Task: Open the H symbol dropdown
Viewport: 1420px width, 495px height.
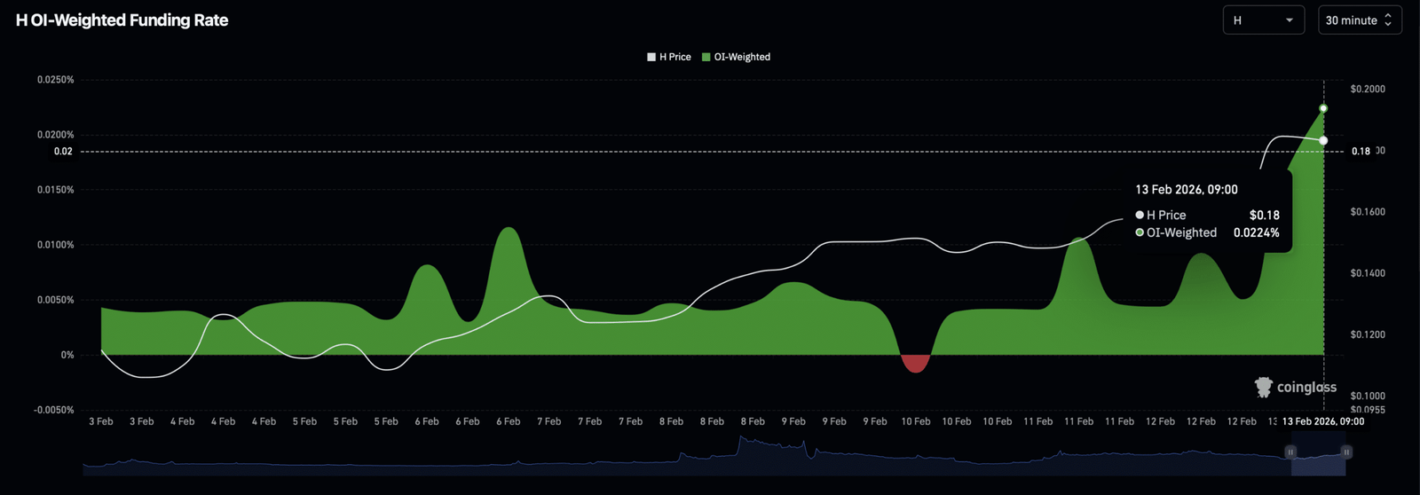Action: 1262,20
